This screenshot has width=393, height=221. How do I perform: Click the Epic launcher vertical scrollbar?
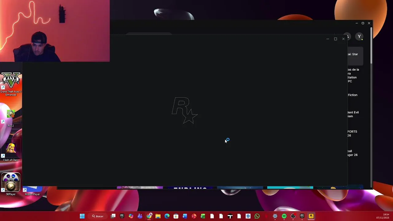pos(371,45)
